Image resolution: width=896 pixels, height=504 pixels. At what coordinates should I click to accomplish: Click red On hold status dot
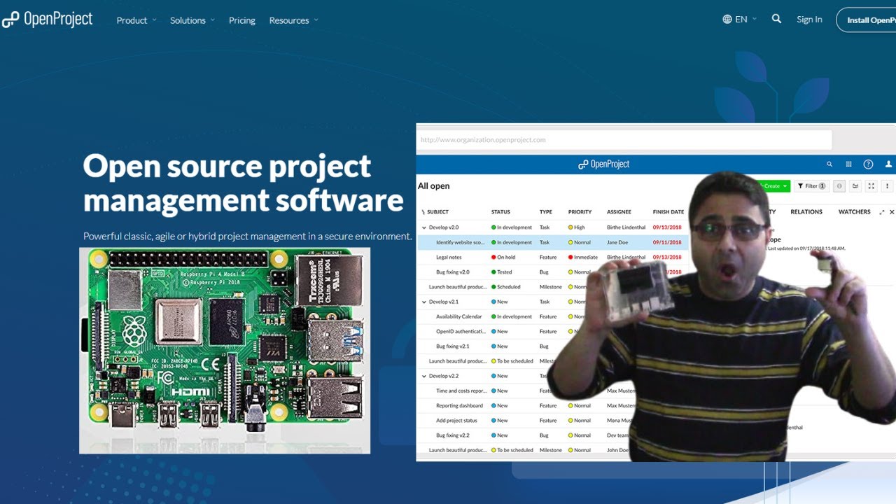[493, 258]
